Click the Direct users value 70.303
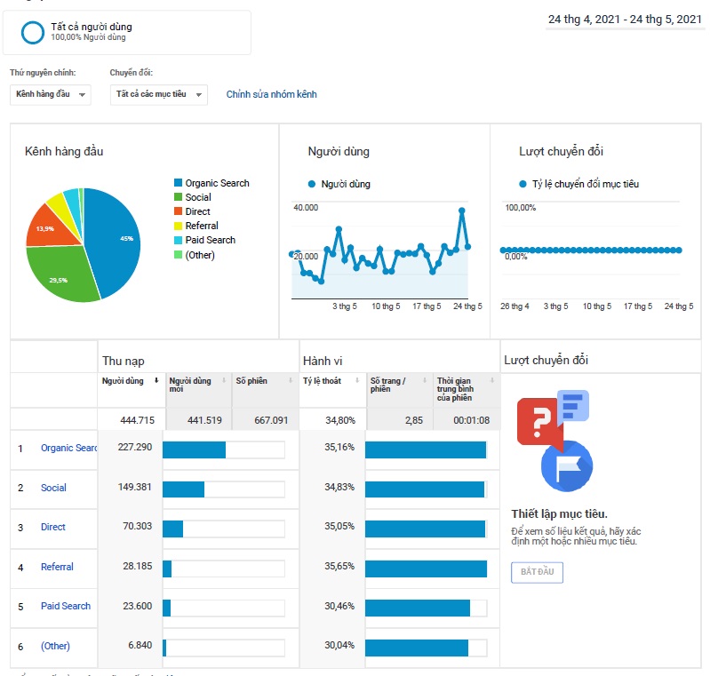The height and width of the screenshot is (676, 710). pos(138,526)
